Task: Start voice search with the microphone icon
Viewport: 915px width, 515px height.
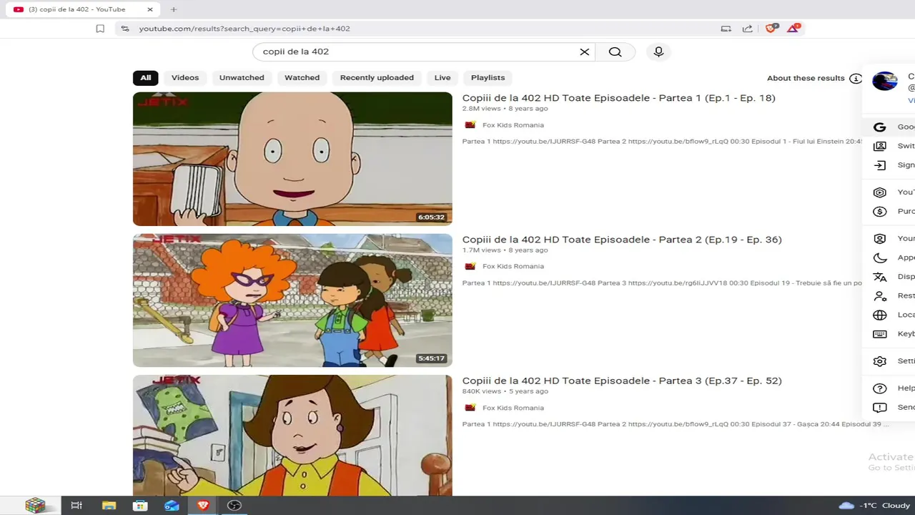Action: tap(658, 51)
